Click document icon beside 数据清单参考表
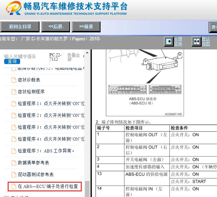Screen dimensions: 217x197 click(x=14, y=163)
